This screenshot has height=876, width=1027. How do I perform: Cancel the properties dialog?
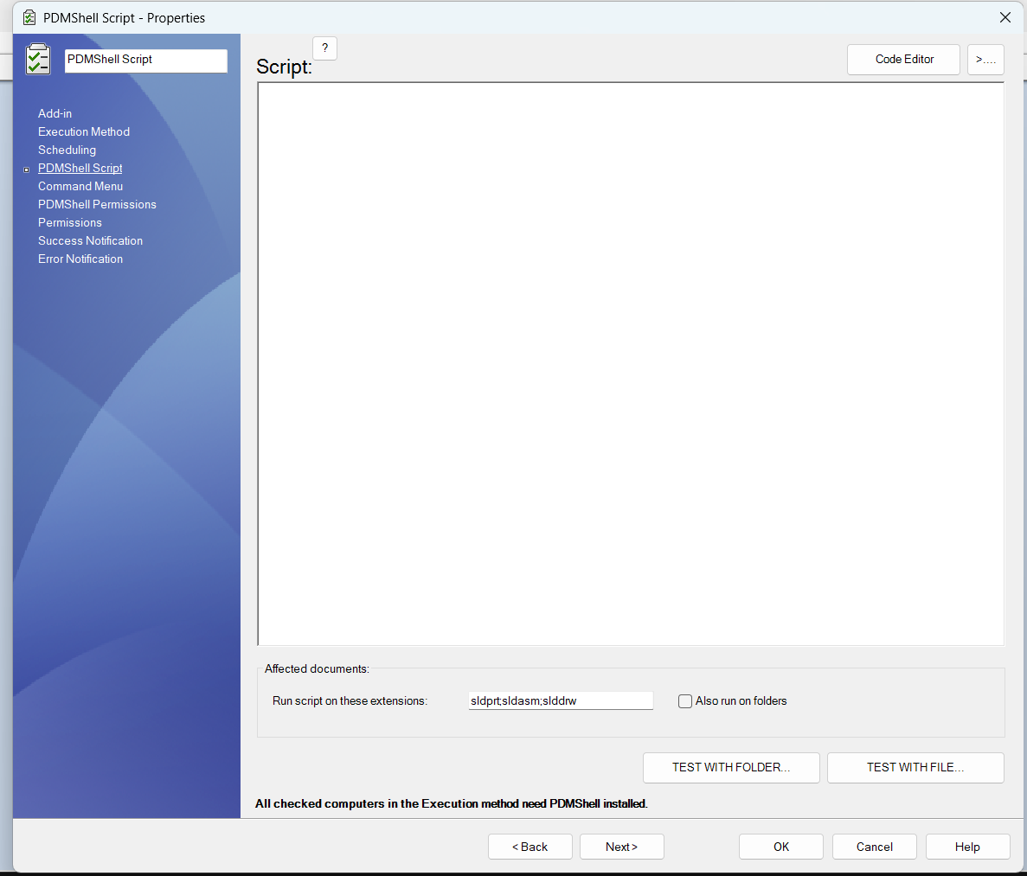875,847
